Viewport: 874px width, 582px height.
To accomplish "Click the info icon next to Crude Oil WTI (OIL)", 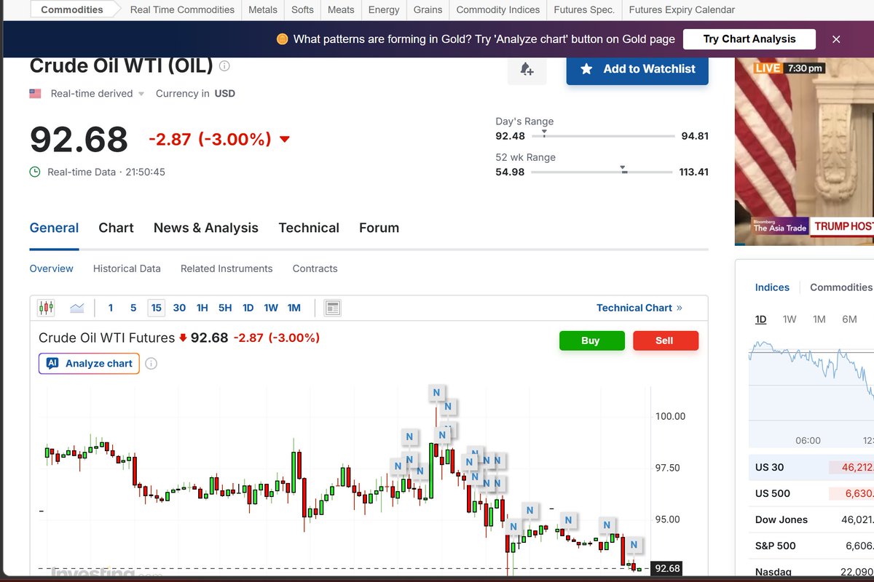I will click(x=224, y=65).
